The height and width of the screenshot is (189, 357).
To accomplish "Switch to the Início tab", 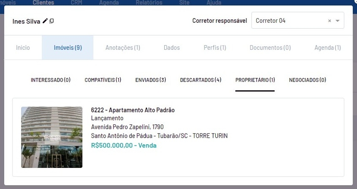I will (x=23, y=48).
